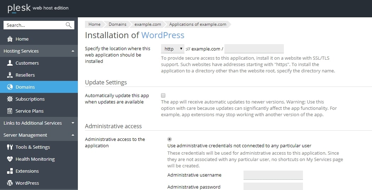Click the install directory path field
The image size is (372, 190).
pos(254,49)
